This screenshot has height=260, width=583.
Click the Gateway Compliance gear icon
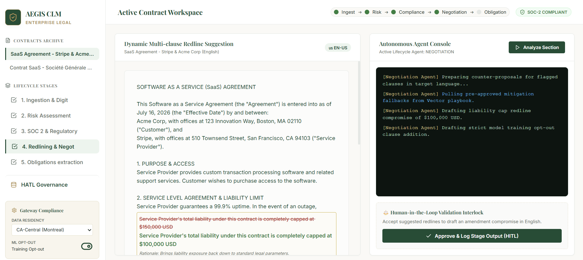14,210
